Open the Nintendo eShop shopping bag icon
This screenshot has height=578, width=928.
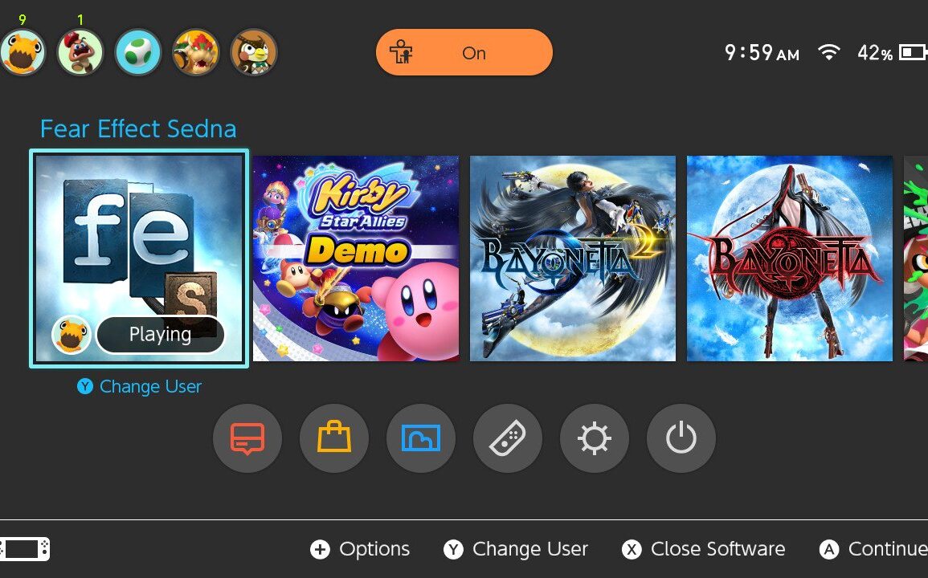point(334,438)
